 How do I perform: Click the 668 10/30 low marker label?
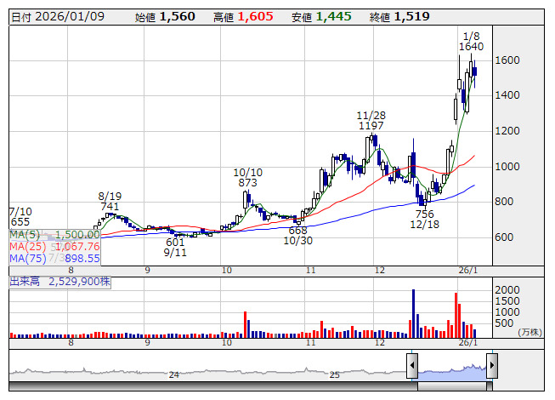(298, 236)
